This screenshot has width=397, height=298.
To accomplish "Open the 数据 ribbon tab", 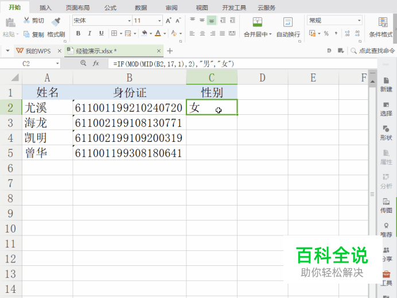I will (141, 8).
